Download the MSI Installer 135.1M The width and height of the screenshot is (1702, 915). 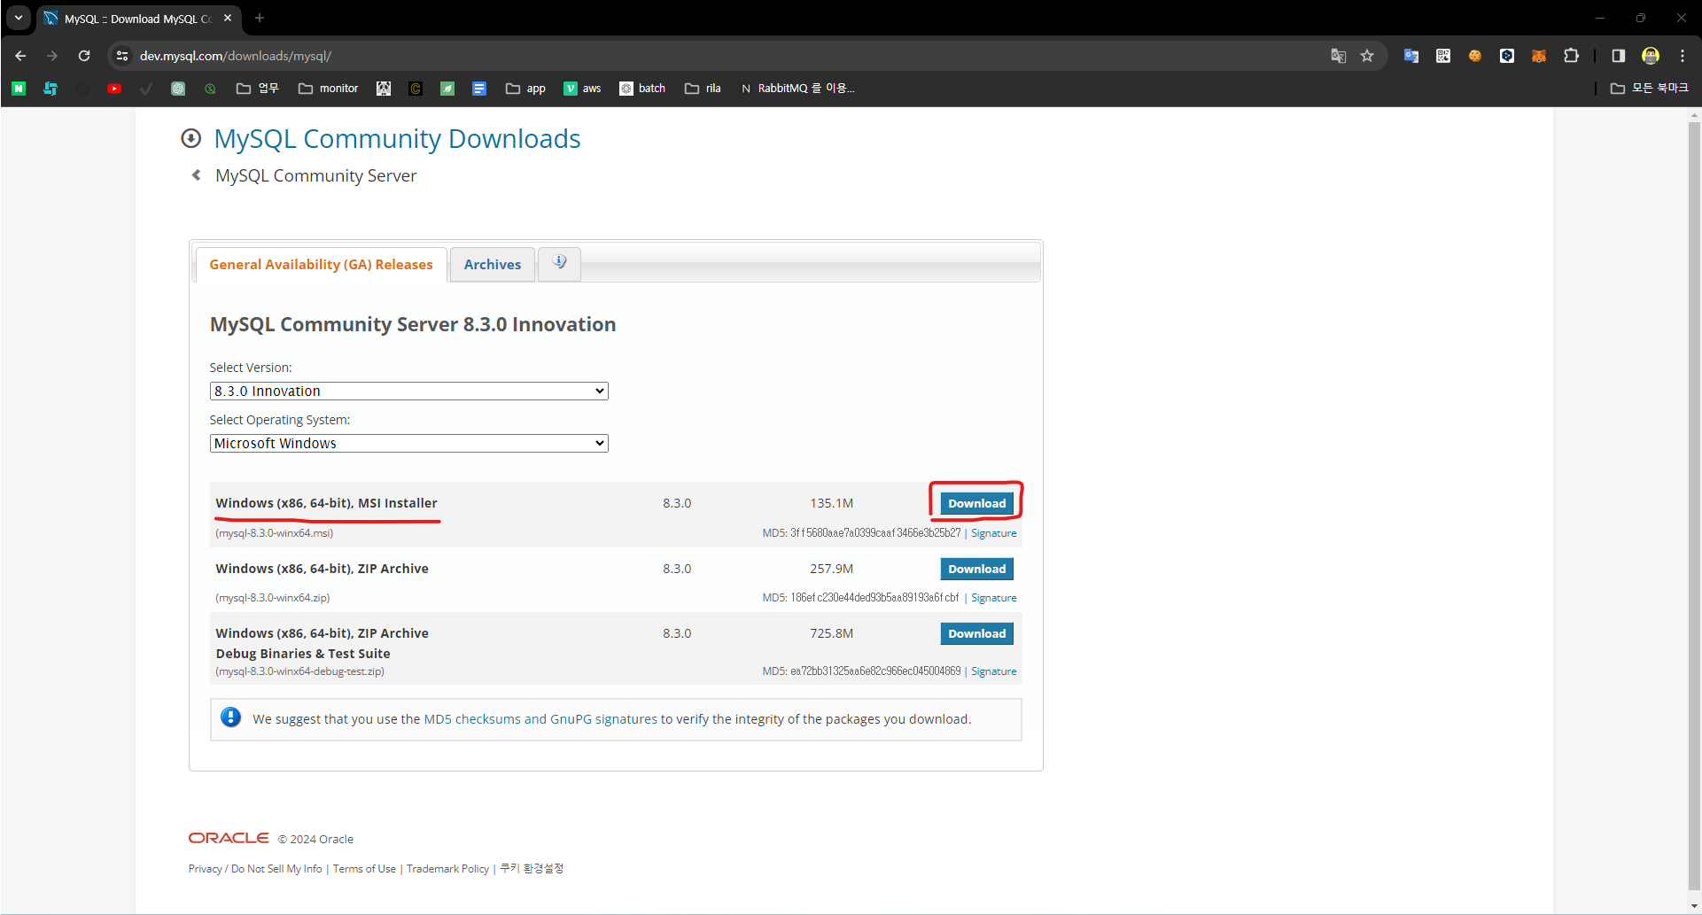(x=976, y=503)
